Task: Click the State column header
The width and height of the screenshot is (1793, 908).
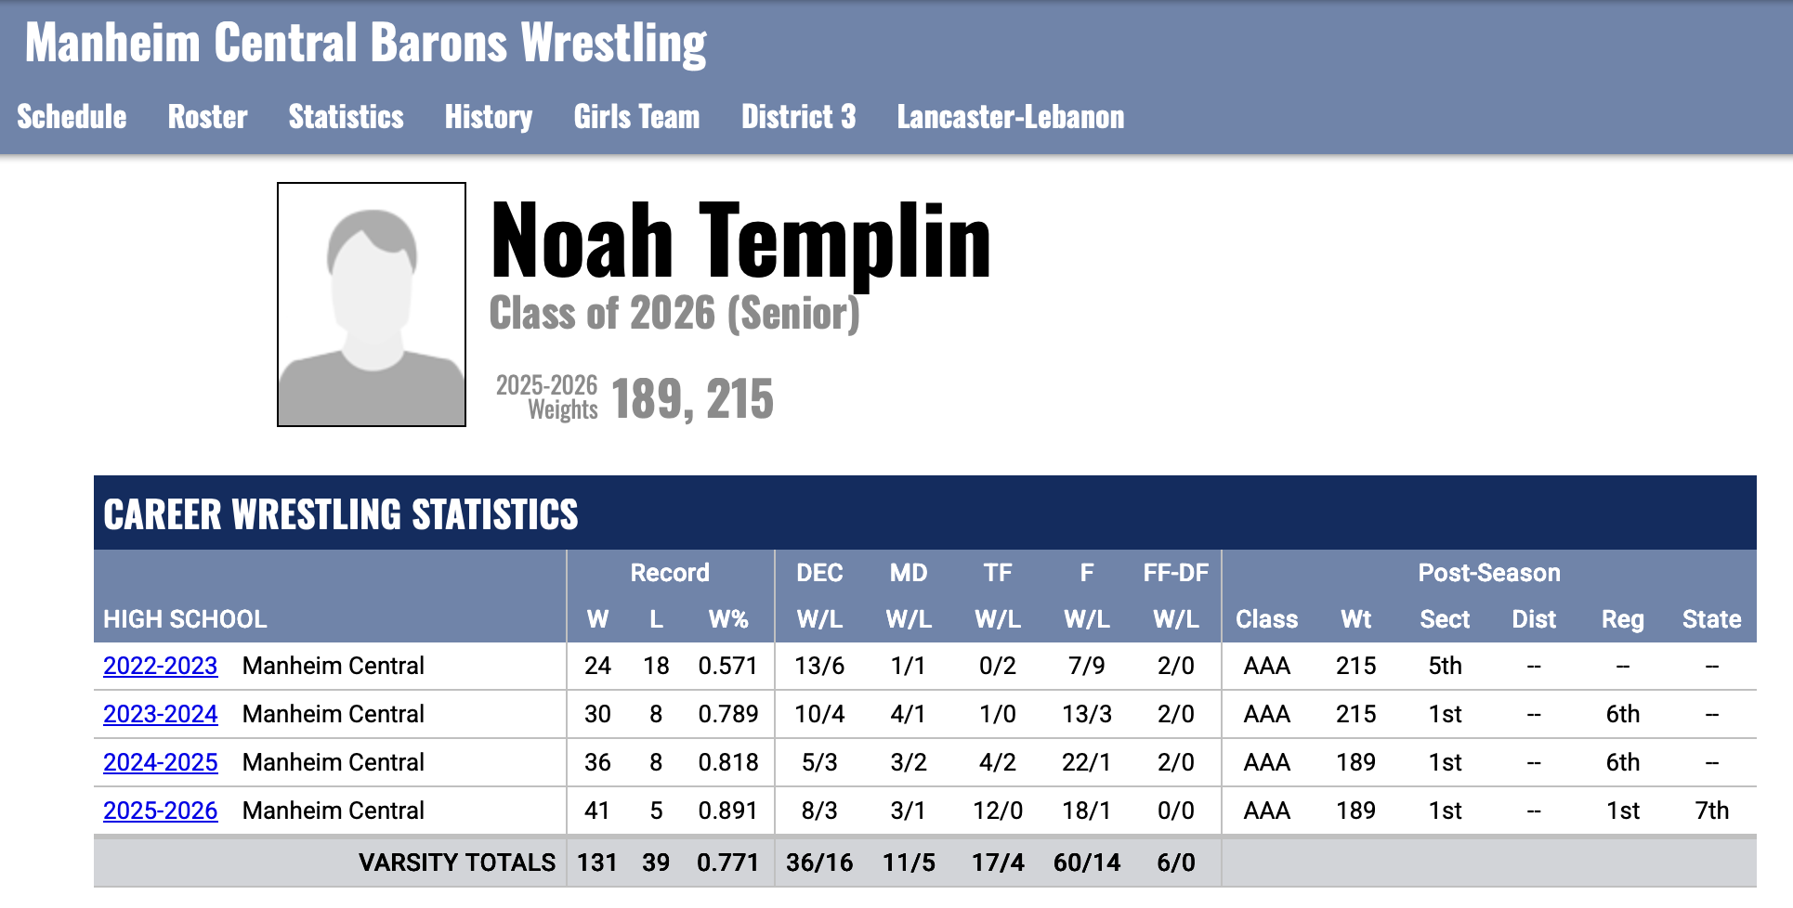Action: point(1711,619)
